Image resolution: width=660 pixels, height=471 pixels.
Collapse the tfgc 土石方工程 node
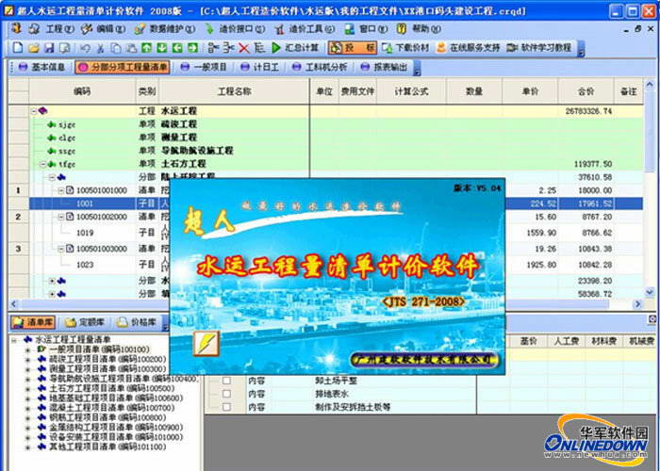click(x=42, y=164)
